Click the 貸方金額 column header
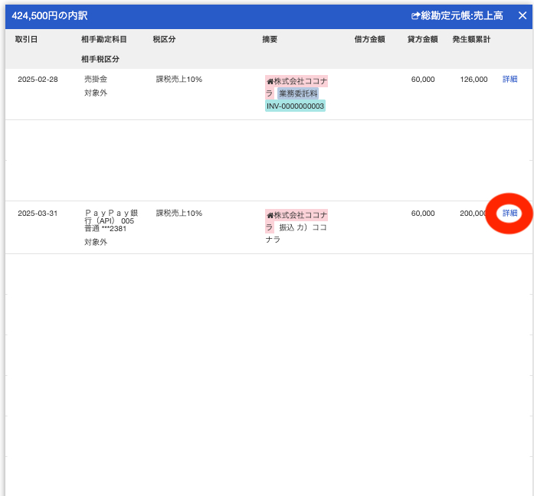Viewport: 534px width, 496px height. pyautogui.click(x=423, y=40)
